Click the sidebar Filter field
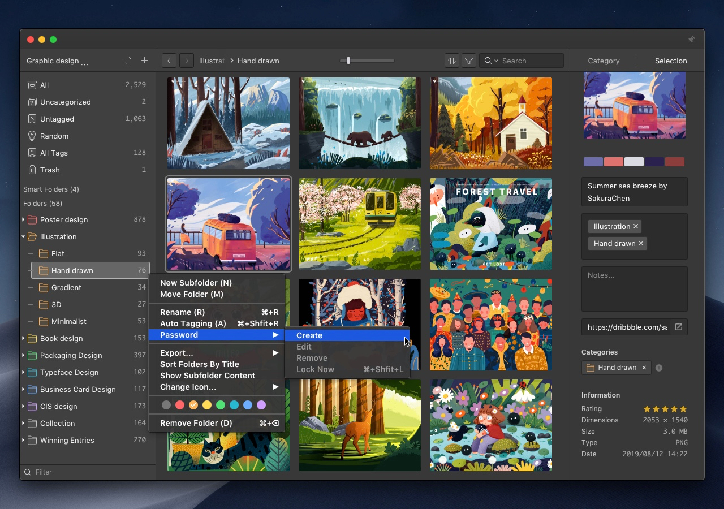The height and width of the screenshot is (509, 724). click(88, 472)
